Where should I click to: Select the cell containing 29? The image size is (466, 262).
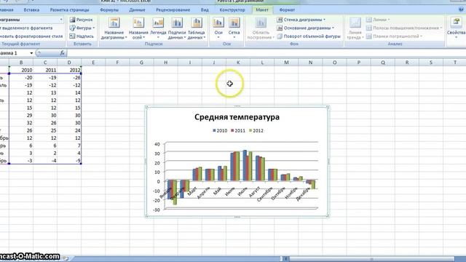point(21,115)
